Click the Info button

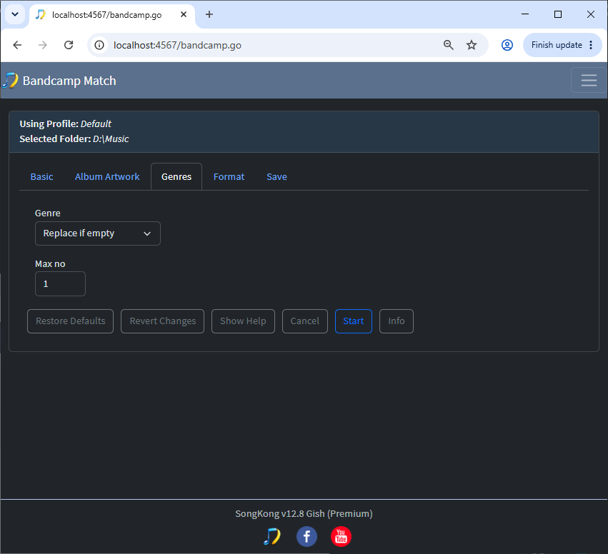[397, 321]
